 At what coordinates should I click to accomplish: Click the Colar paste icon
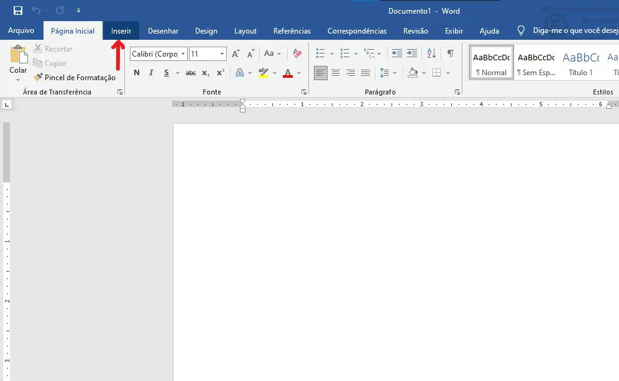pyautogui.click(x=18, y=55)
